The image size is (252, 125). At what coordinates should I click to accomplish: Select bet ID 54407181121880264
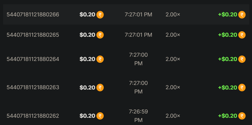[x=33, y=59]
